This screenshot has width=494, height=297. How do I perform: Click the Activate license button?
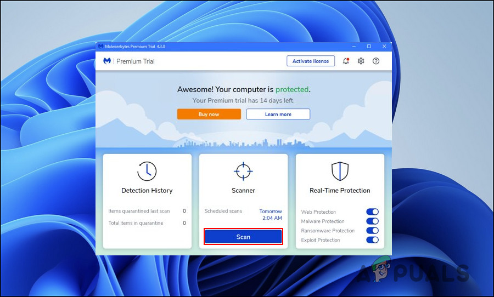tap(311, 61)
